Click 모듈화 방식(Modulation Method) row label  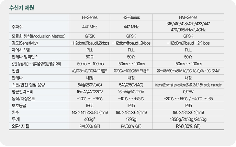(x=39, y=36)
